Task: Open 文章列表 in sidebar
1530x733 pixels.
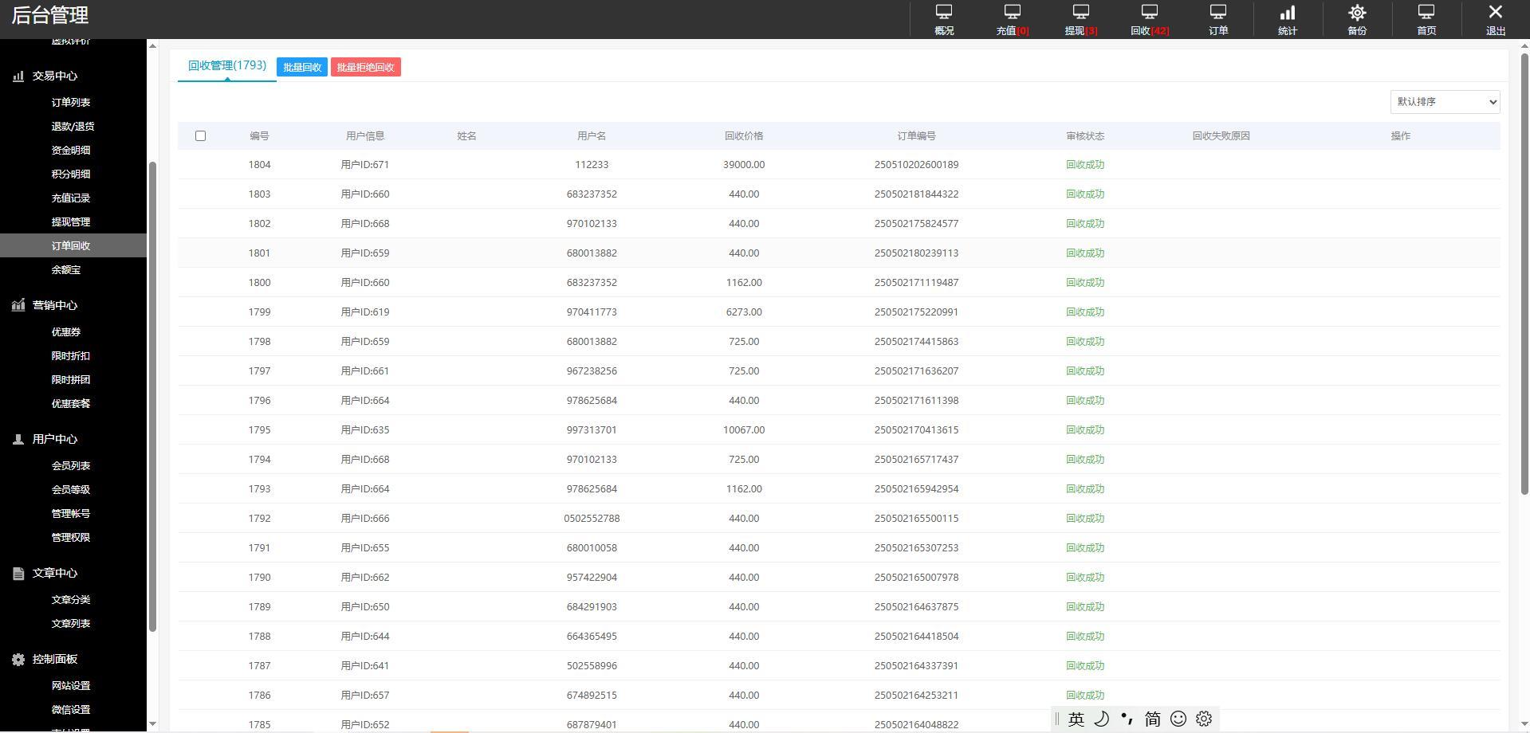Action: (71, 623)
